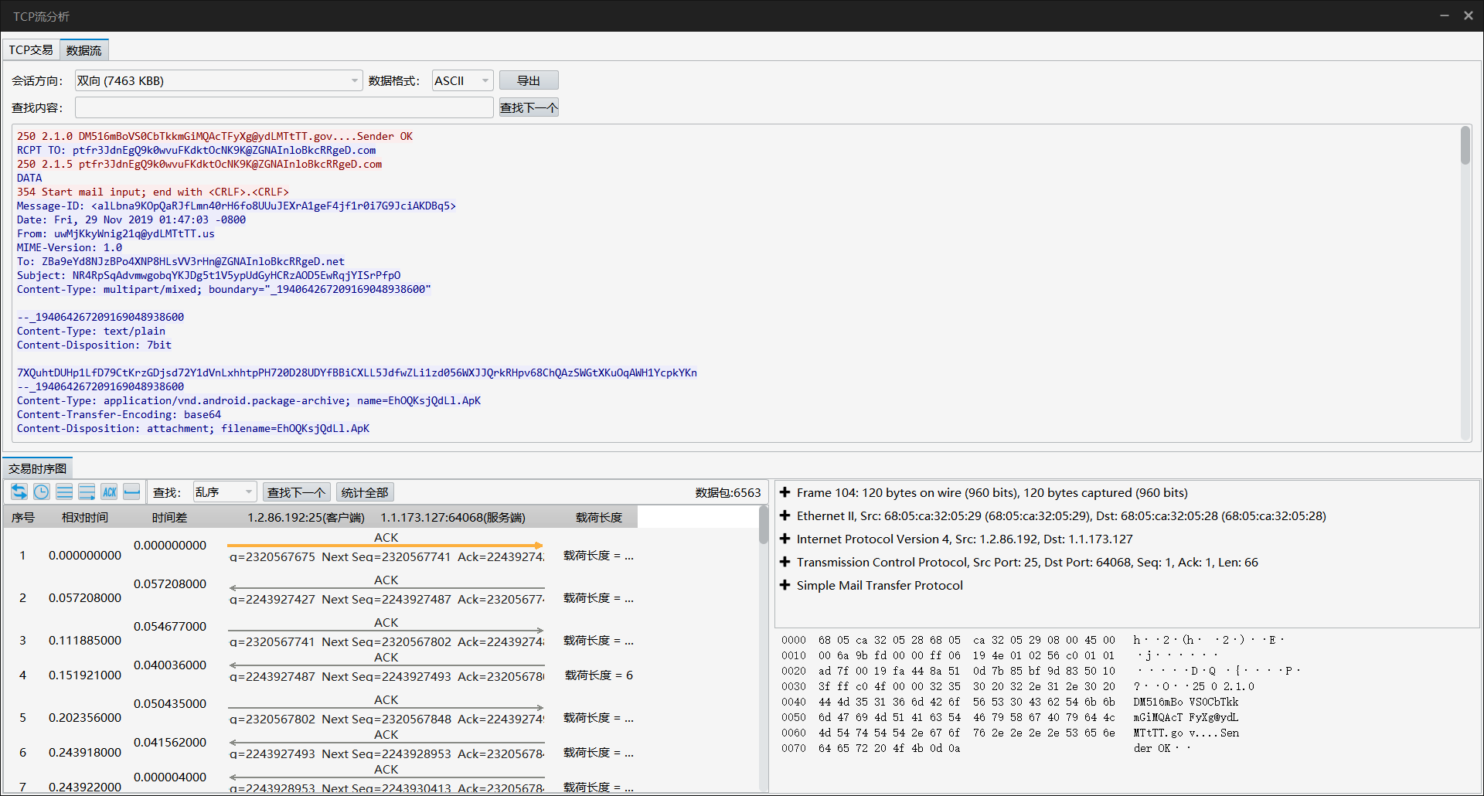The width and height of the screenshot is (1484, 796).
Task: Click hex dump row 0040
Action: [1010, 702]
